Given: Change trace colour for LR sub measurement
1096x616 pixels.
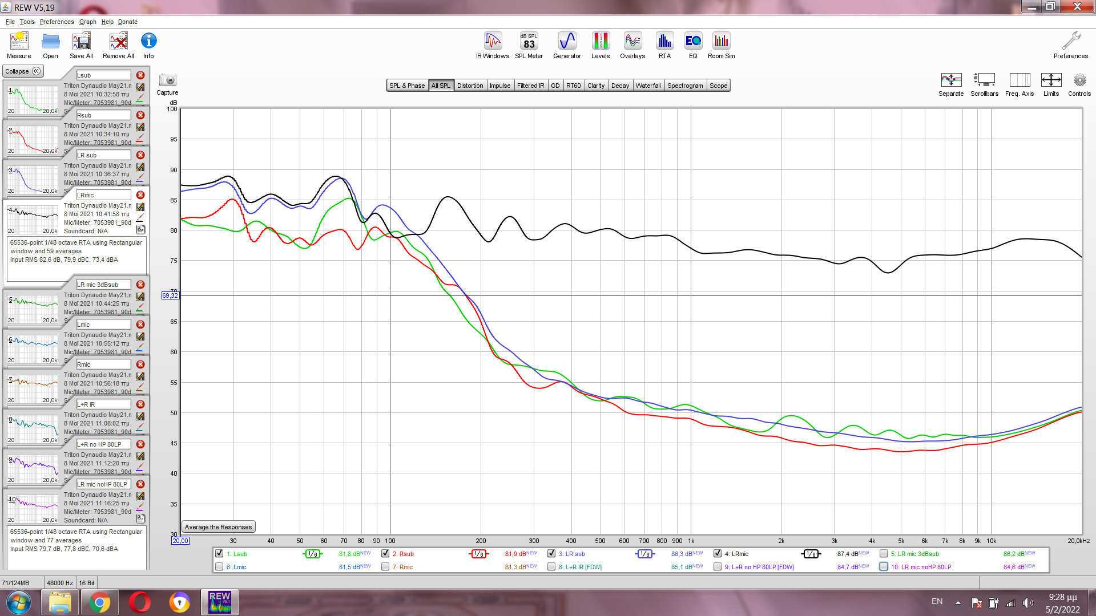Looking at the screenshot, I should pyautogui.click(x=140, y=180).
